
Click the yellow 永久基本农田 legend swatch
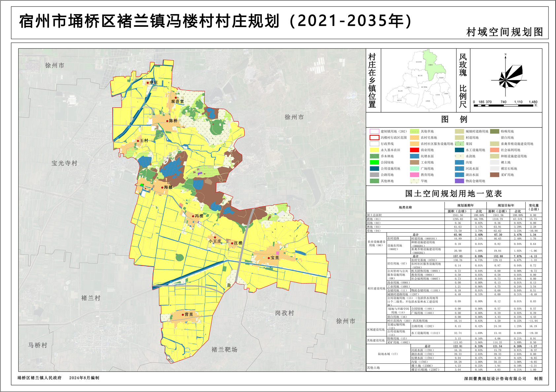click(374, 150)
